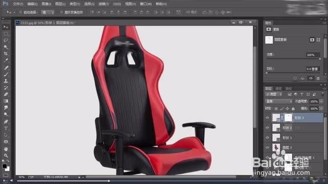Click the adjustment layer filter icon
Image resolution: width=328 pixels, height=184 pixels.
coord(296,94)
